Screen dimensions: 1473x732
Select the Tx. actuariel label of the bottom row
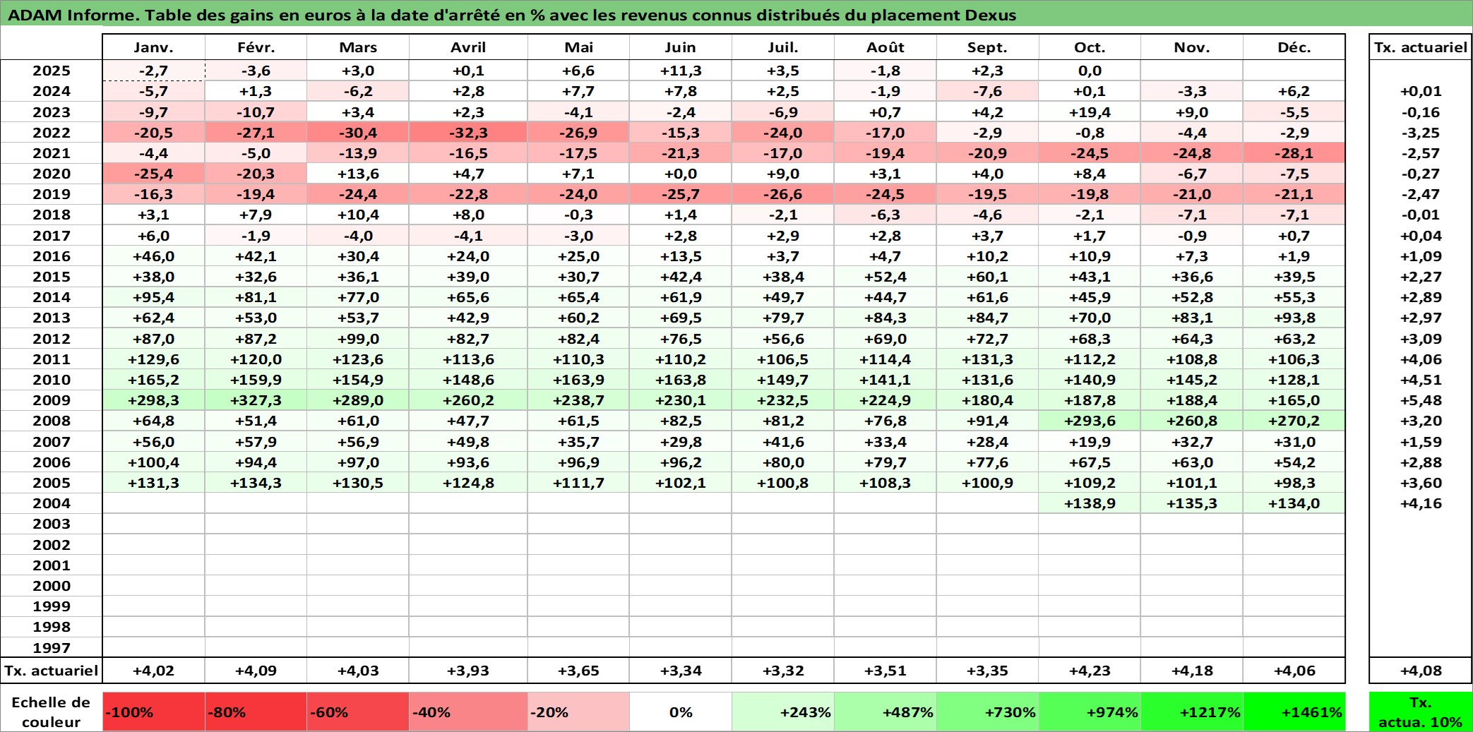coord(52,671)
